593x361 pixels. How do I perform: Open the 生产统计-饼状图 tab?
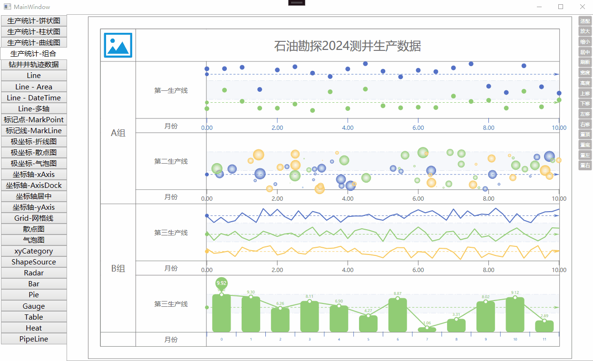(34, 20)
